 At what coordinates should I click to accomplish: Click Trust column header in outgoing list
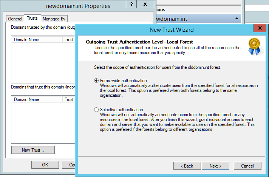(x=69, y=40)
